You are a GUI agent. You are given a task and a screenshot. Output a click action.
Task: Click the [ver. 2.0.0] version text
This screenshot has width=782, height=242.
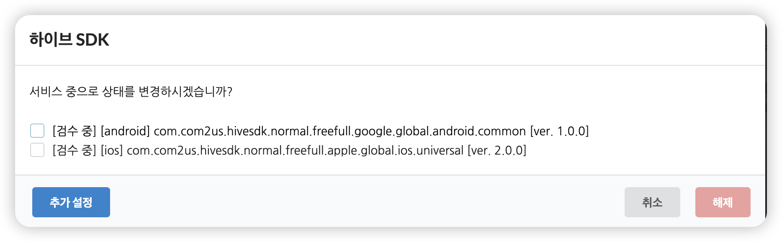click(497, 150)
